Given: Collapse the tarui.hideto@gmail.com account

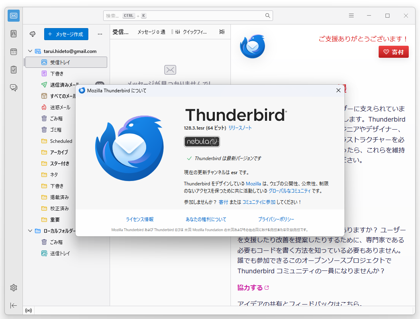Looking at the screenshot, I should [30, 51].
